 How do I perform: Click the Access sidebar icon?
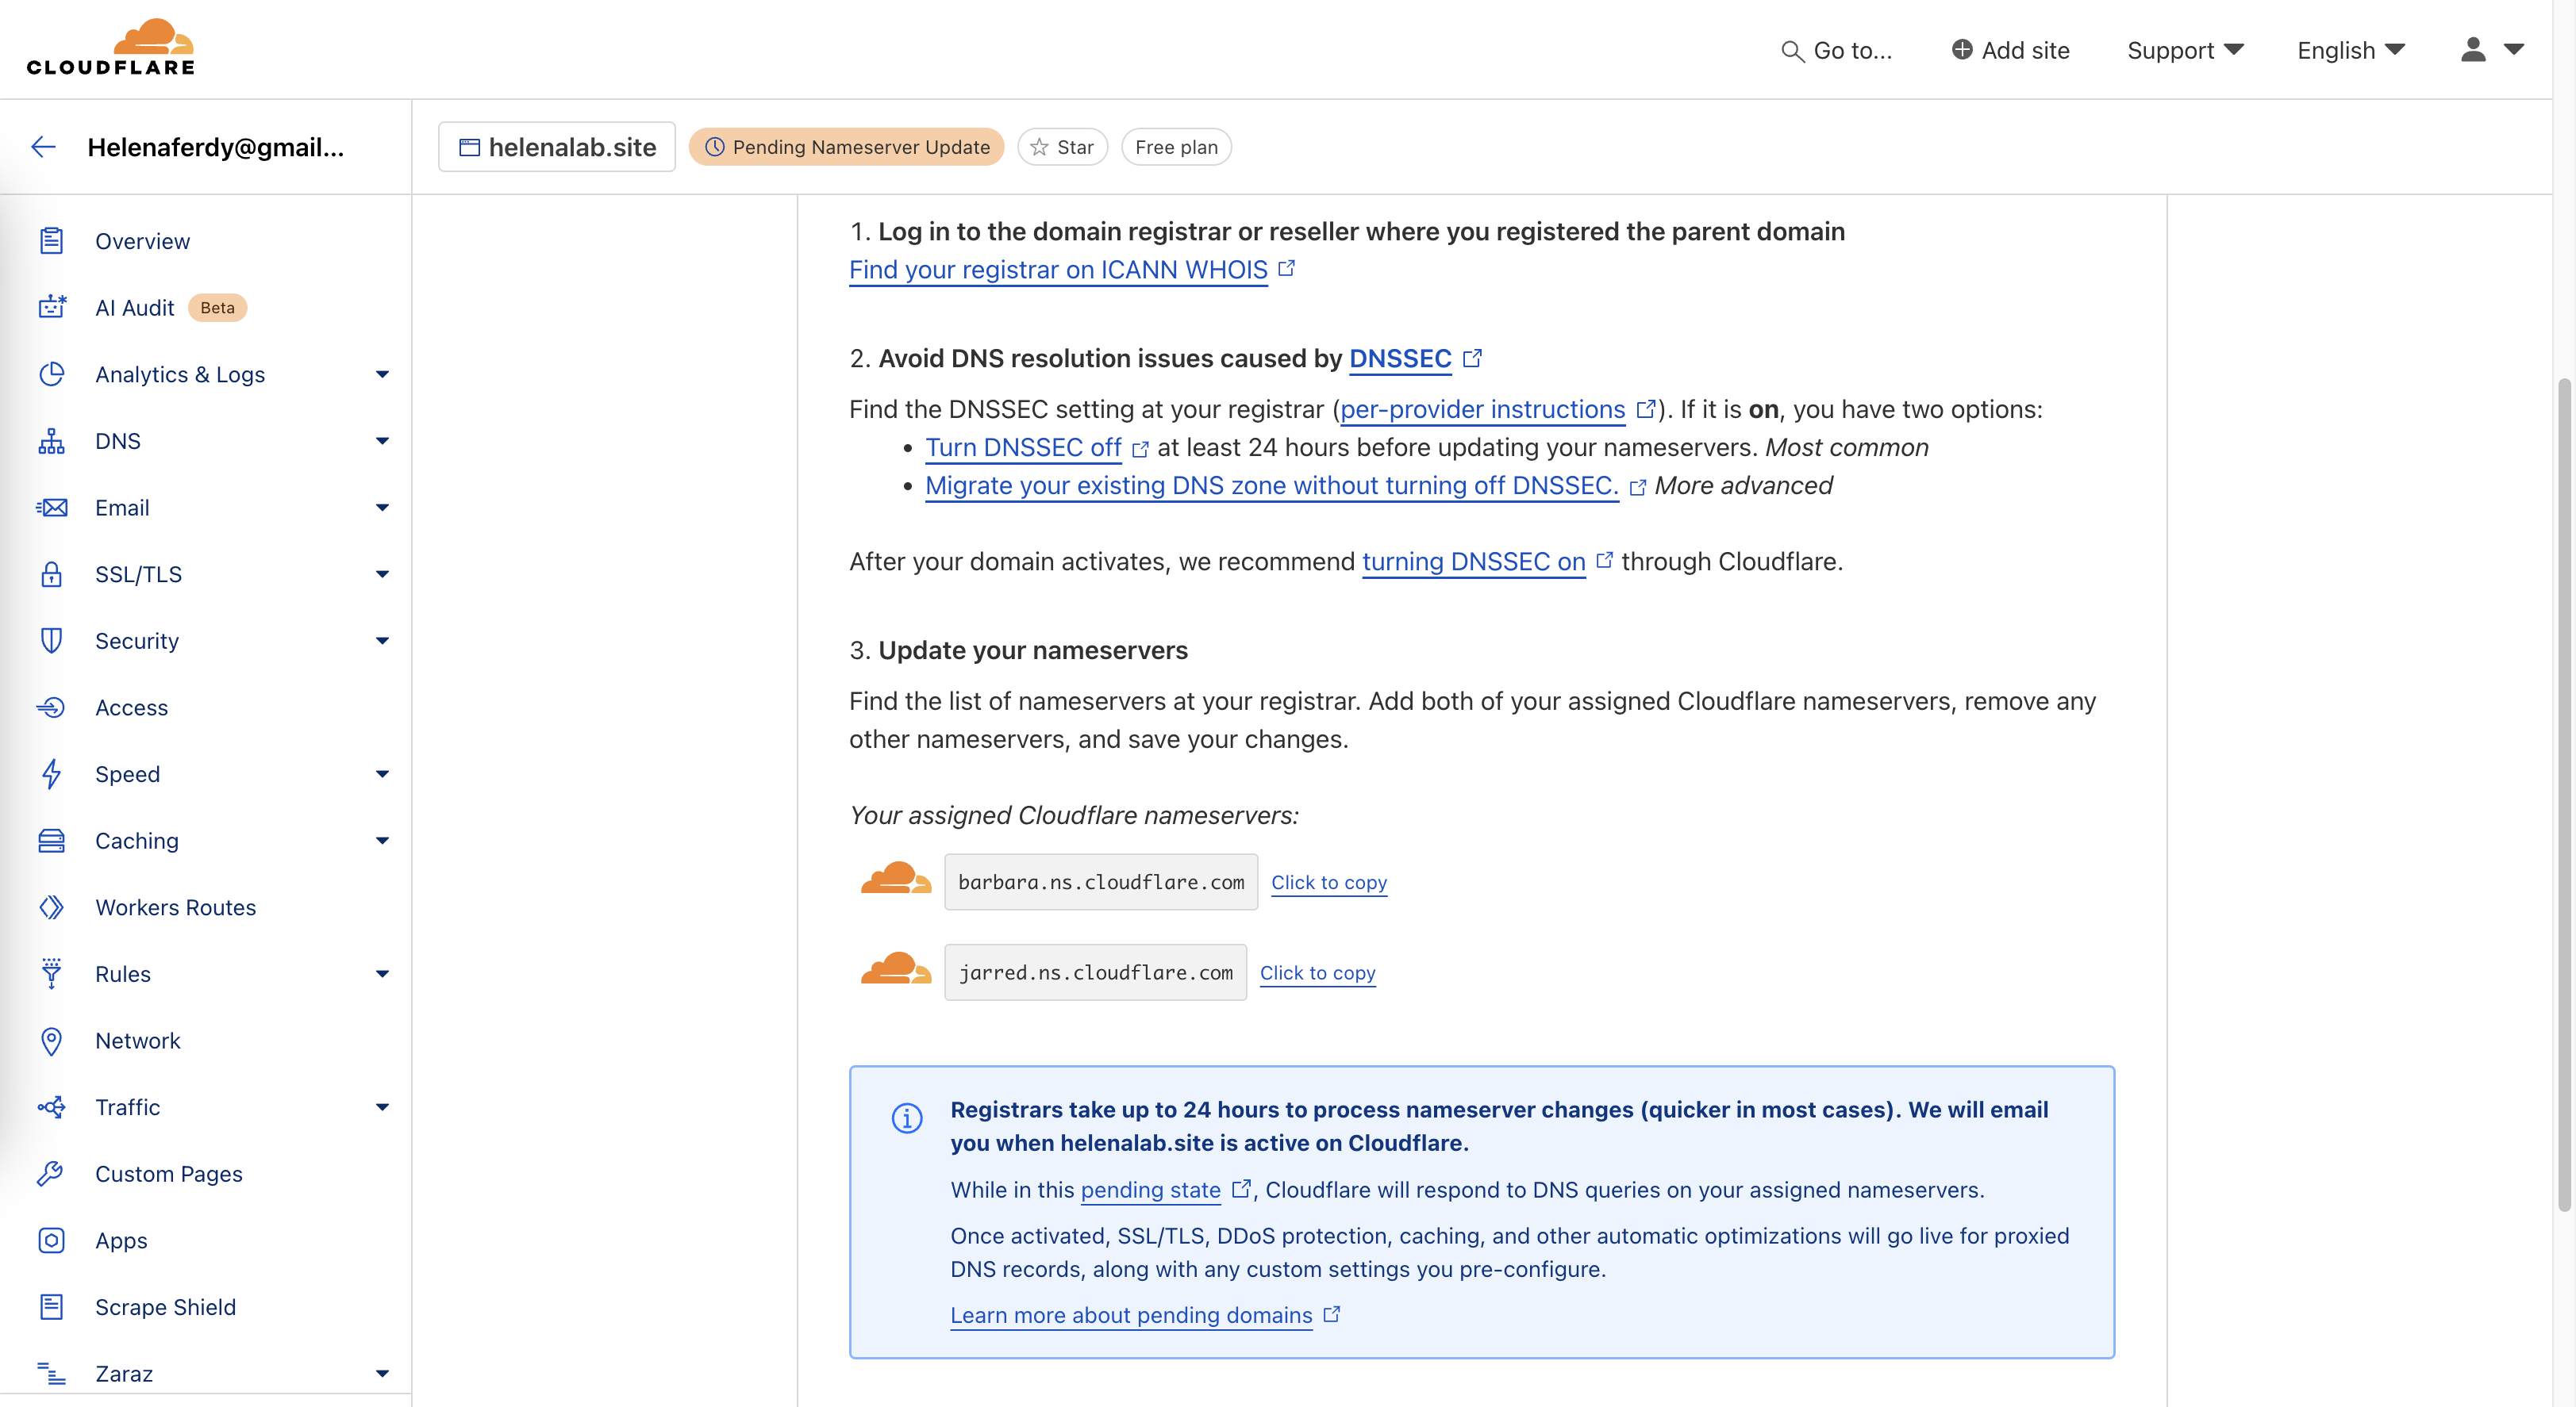pyautogui.click(x=51, y=707)
